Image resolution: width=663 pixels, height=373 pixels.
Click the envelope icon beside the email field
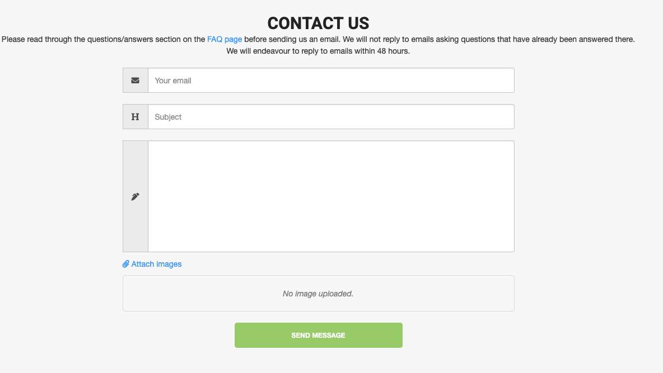(135, 81)
